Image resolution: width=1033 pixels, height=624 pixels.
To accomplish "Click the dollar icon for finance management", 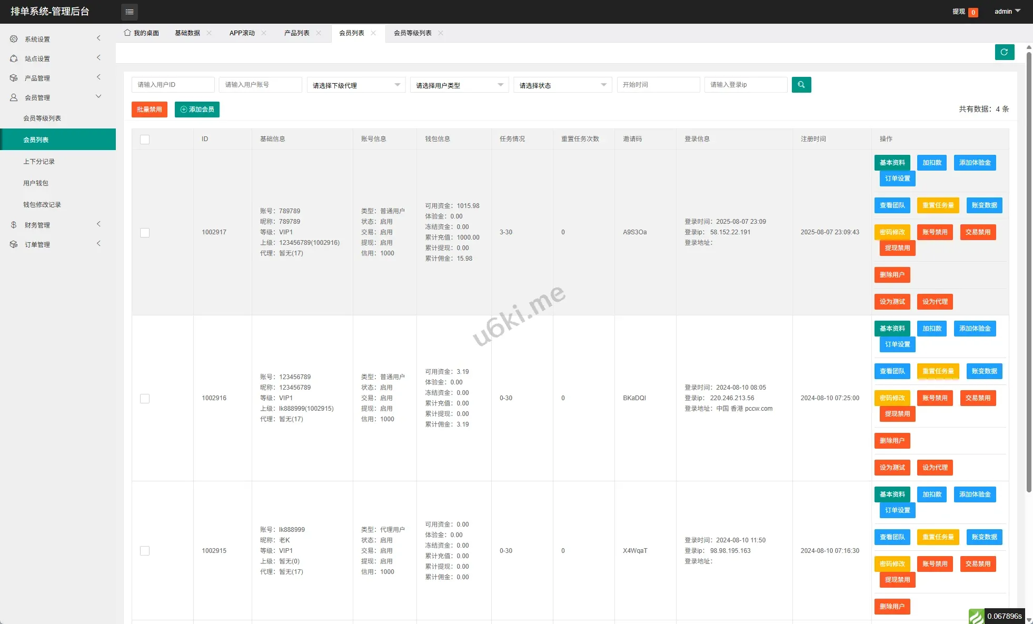I will [14, 225].
